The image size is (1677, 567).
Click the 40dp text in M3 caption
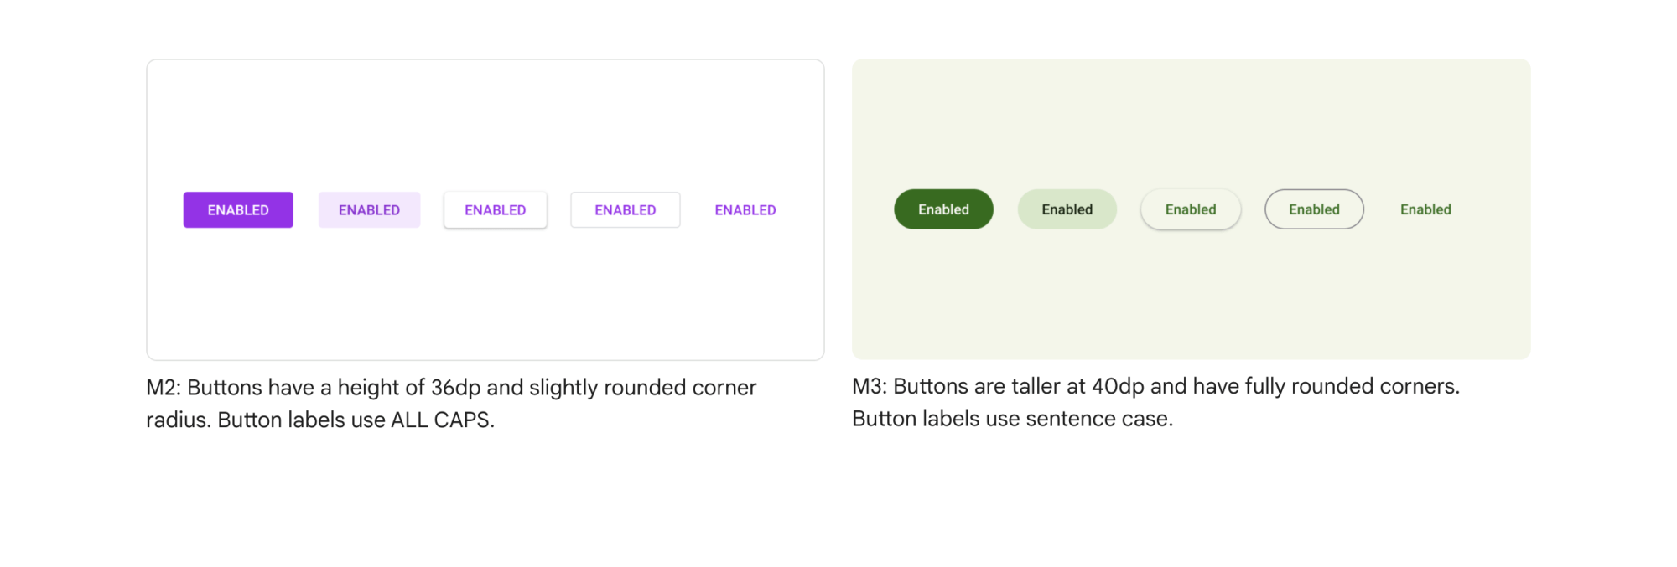[x=1118, y=386]
